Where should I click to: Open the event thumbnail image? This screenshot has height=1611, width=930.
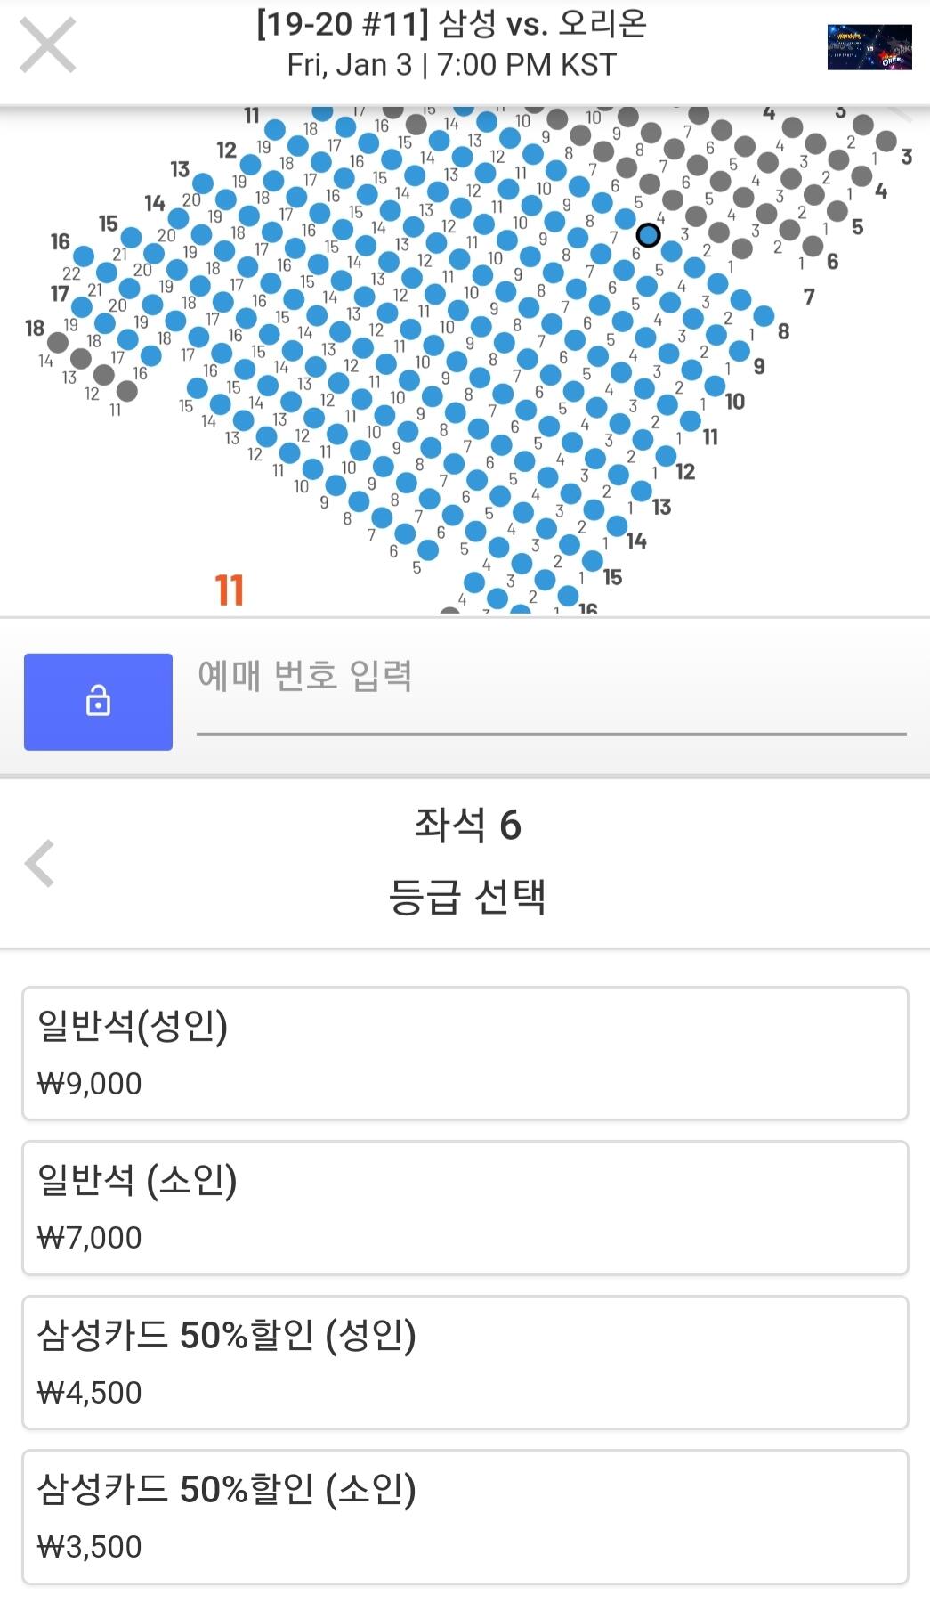[x=869, y=47]
